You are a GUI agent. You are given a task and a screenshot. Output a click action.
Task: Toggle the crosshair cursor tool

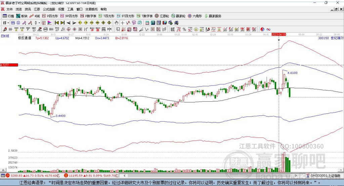click(x=122, y=23)
